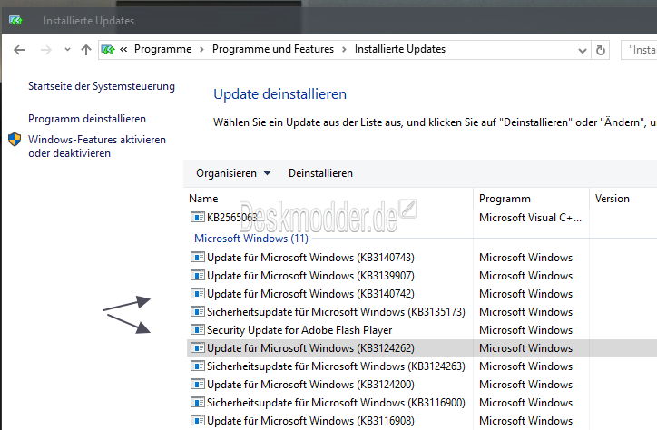Click Microsoft Visual C+... program cell

(530, 218)
